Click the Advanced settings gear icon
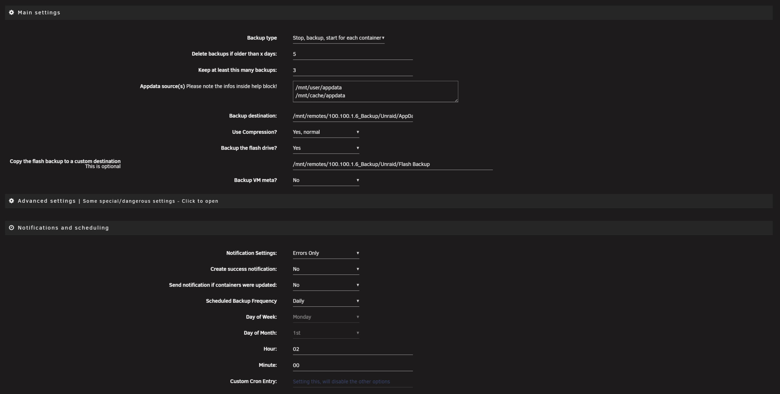This screenshot has width=780, height=394. [11, 201]
